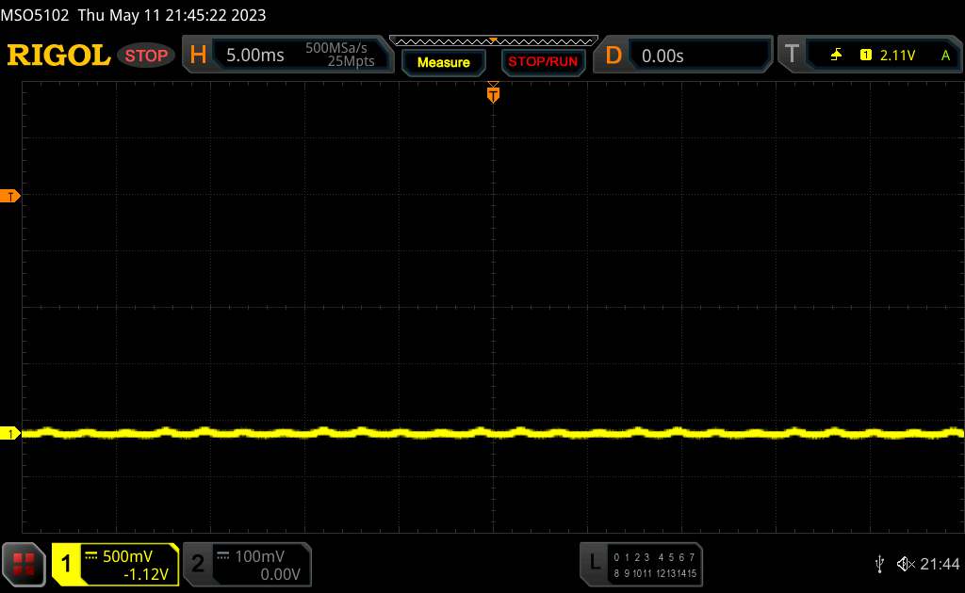Select the channel 1 ground reference marker

tap(10, 434)
